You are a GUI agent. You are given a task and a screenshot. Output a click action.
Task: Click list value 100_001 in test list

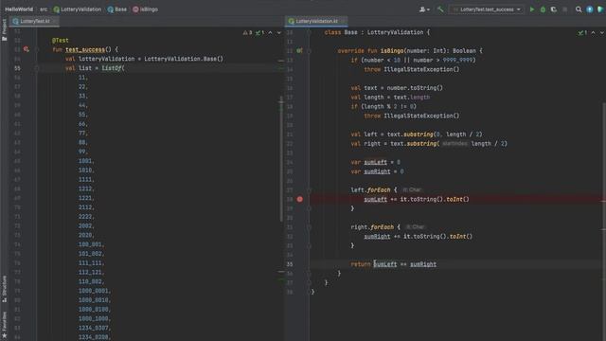[x=90, y=244]
